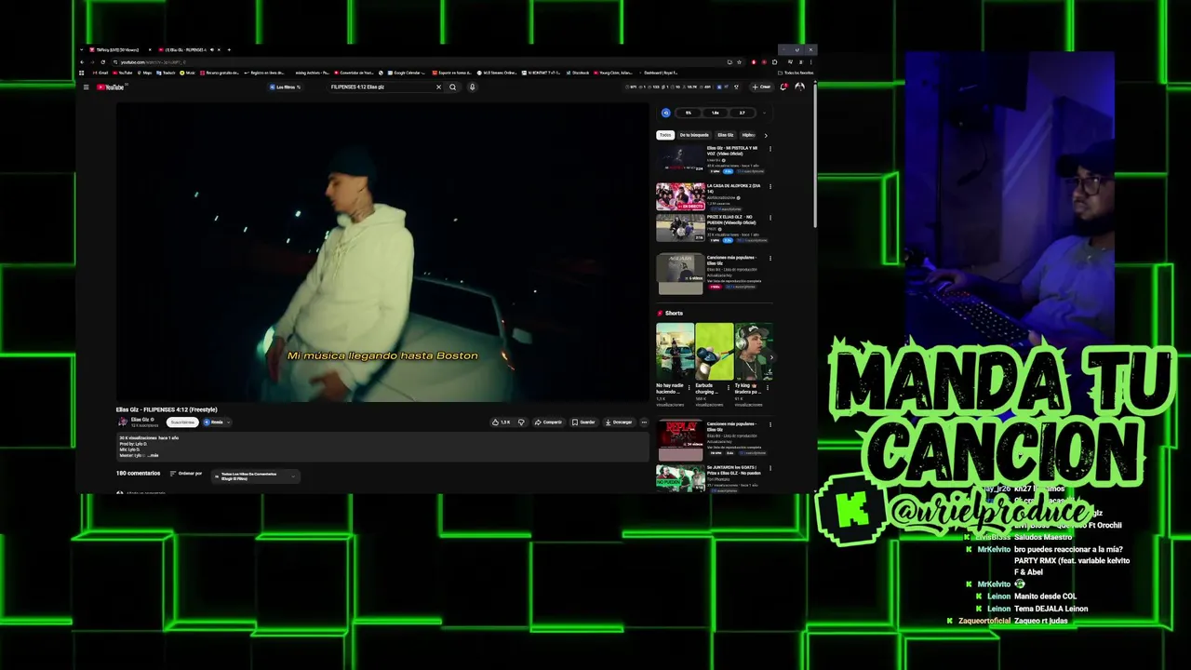Open the Elias Glz channel name link

tap(141, 420)
